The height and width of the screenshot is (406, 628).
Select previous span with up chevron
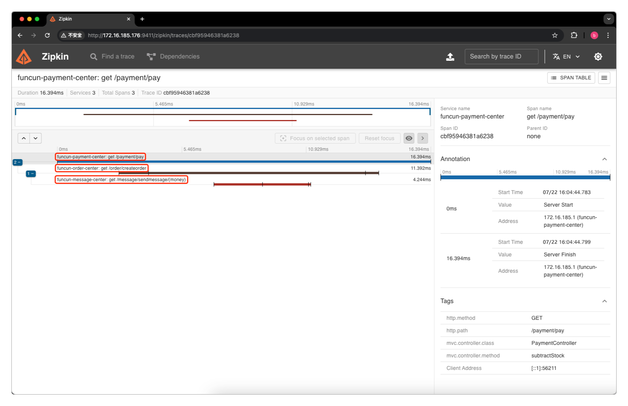24,138
